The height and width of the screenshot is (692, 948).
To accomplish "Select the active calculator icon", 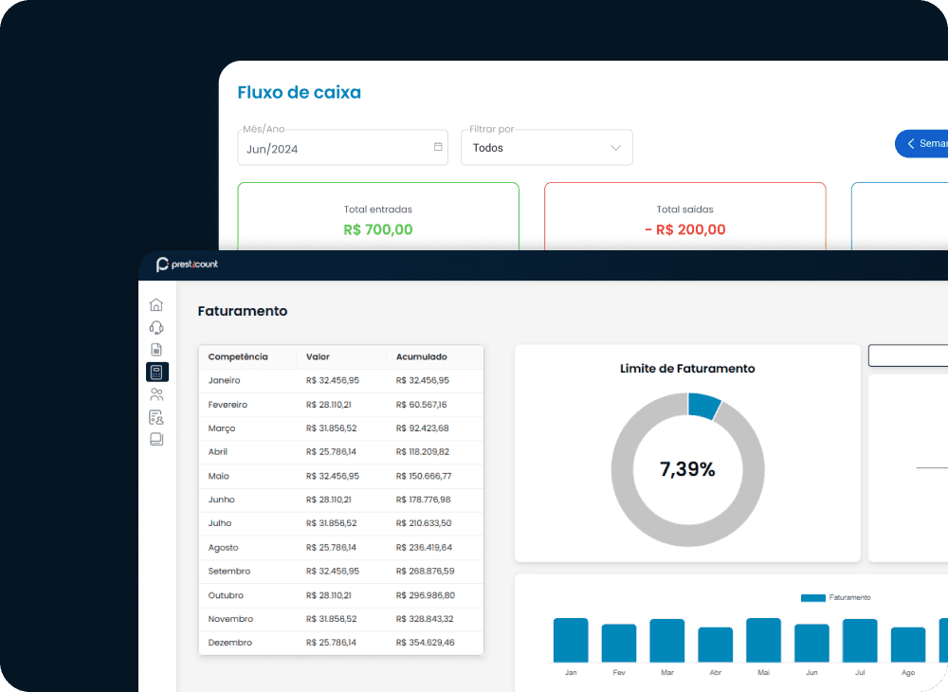I will 156,372.
